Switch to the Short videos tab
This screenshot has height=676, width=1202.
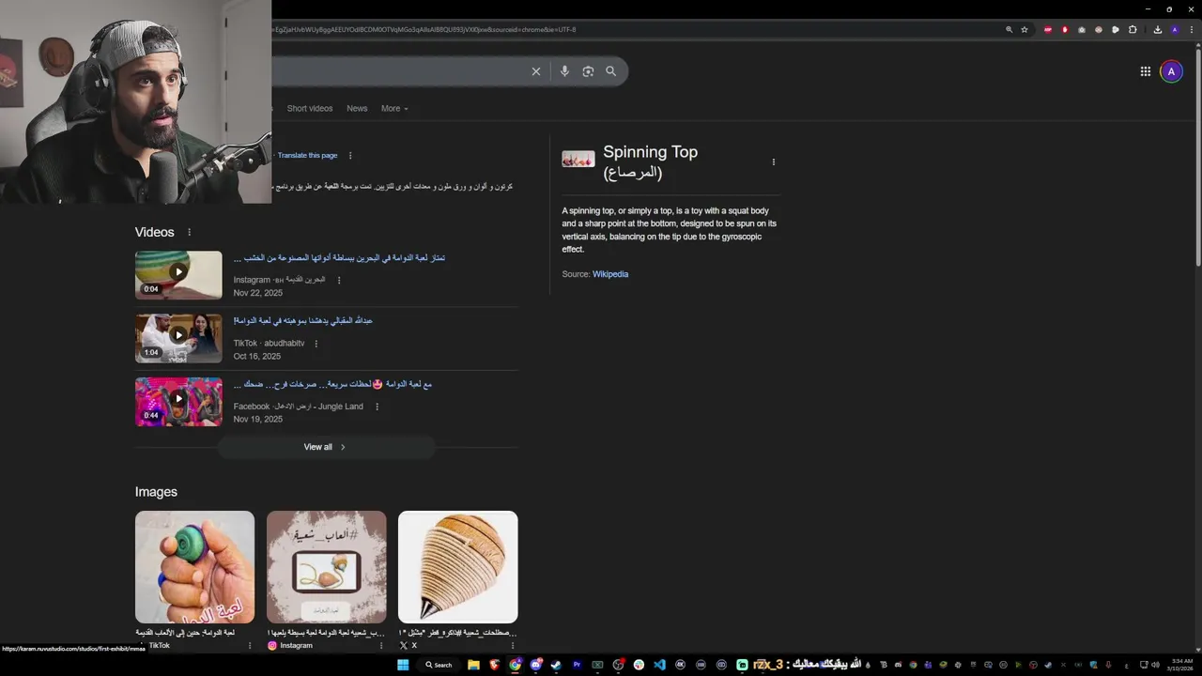(310, 108)
